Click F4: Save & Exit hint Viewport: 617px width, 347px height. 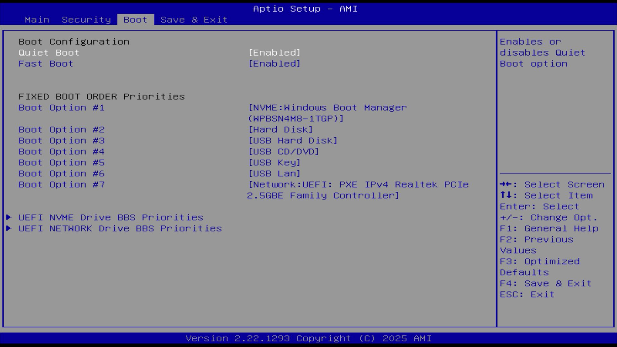pos(545,283)
